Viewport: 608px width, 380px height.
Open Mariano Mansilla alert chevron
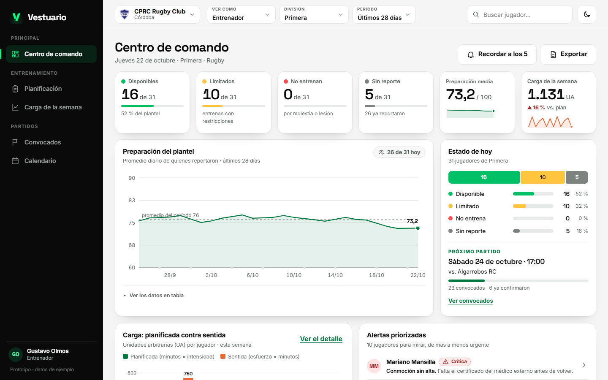point(584,365)
